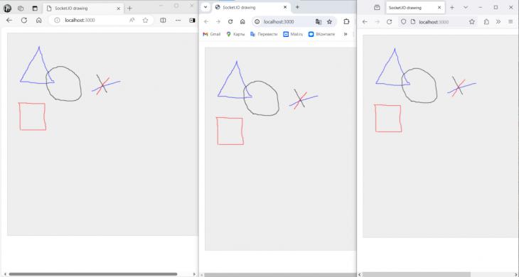This screenshot has width=519, height=277.
Task: Open Chrome's translate page icon
Action: [x=319, y=22]
